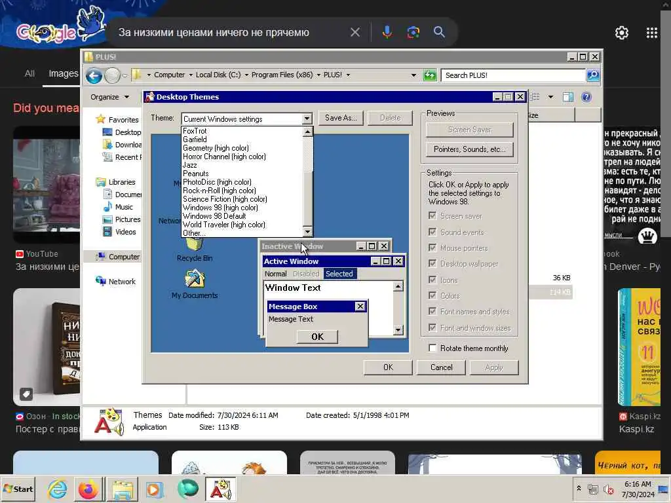
Task: Open the view options dropdown arrow
Action: tap(550, 97)
